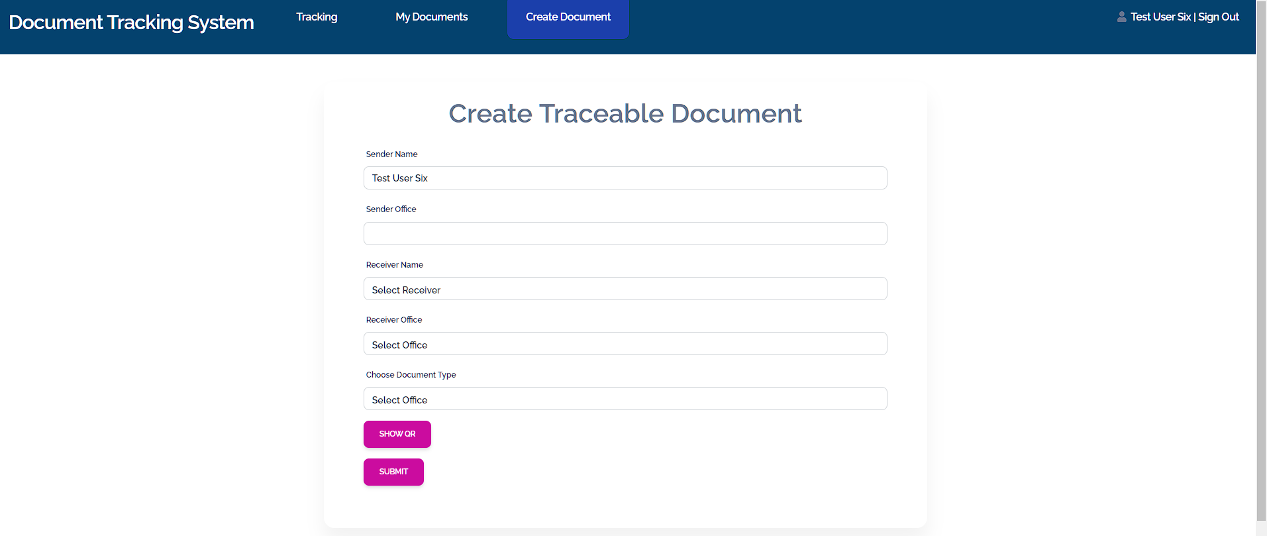Submit the document form
Screen dimensions: 1267x536
(x=393, y=472)
